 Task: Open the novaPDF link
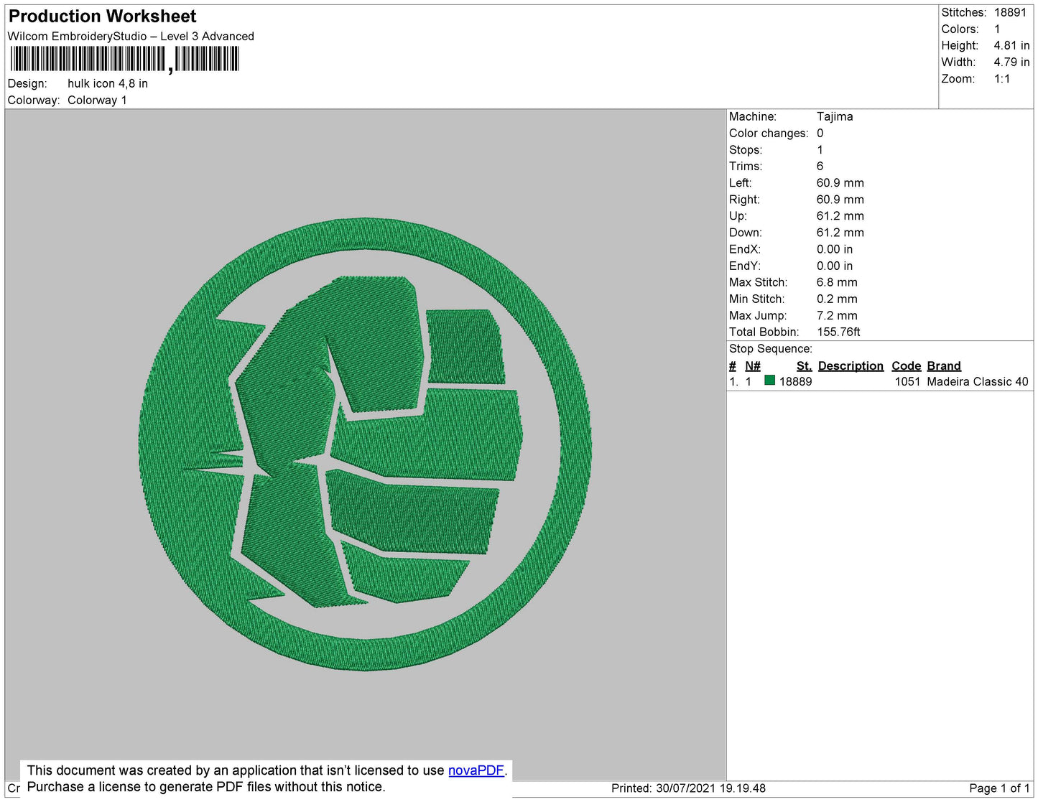click(x=476, y=770)
